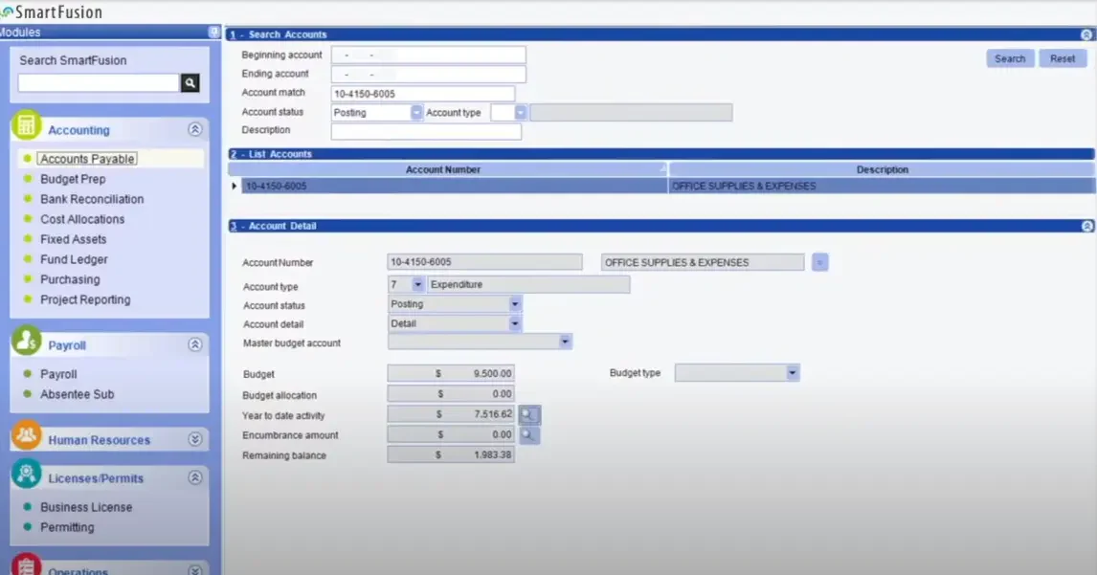The image size is (1097, 575).
Task: Open Purchasing module
Action: [70, 279]
